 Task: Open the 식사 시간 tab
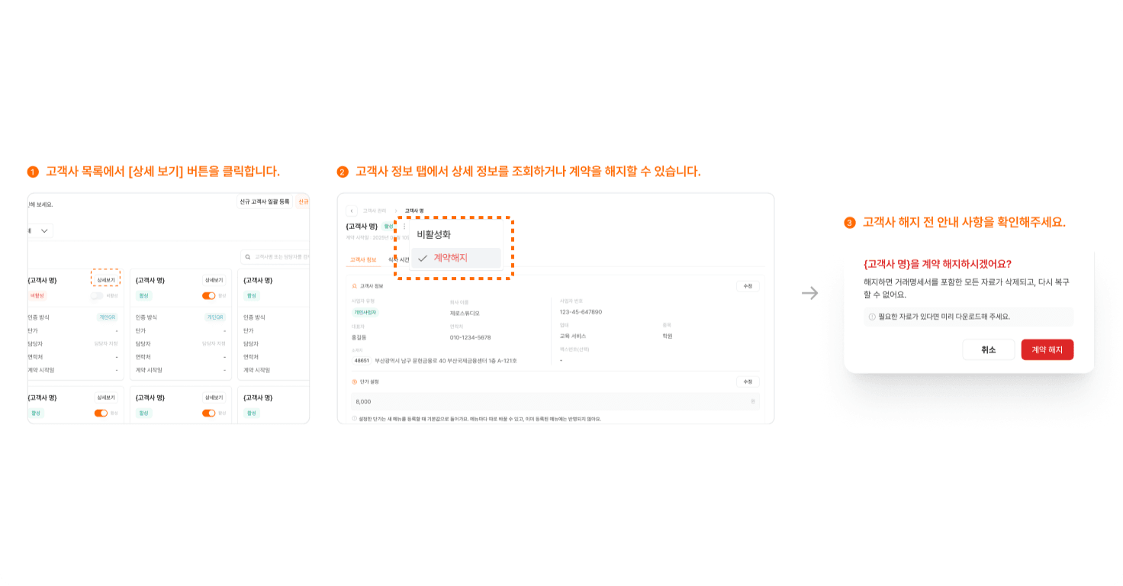[398, 260]
